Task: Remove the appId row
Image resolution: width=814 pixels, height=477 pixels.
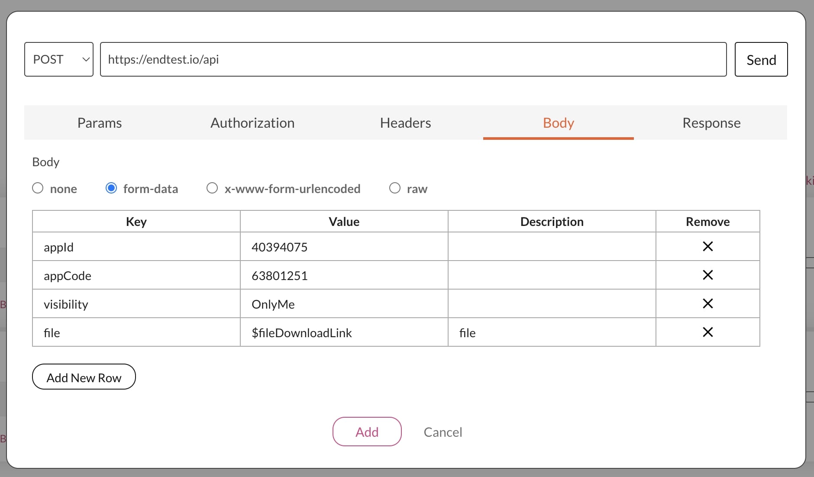Action: [707, 246]
